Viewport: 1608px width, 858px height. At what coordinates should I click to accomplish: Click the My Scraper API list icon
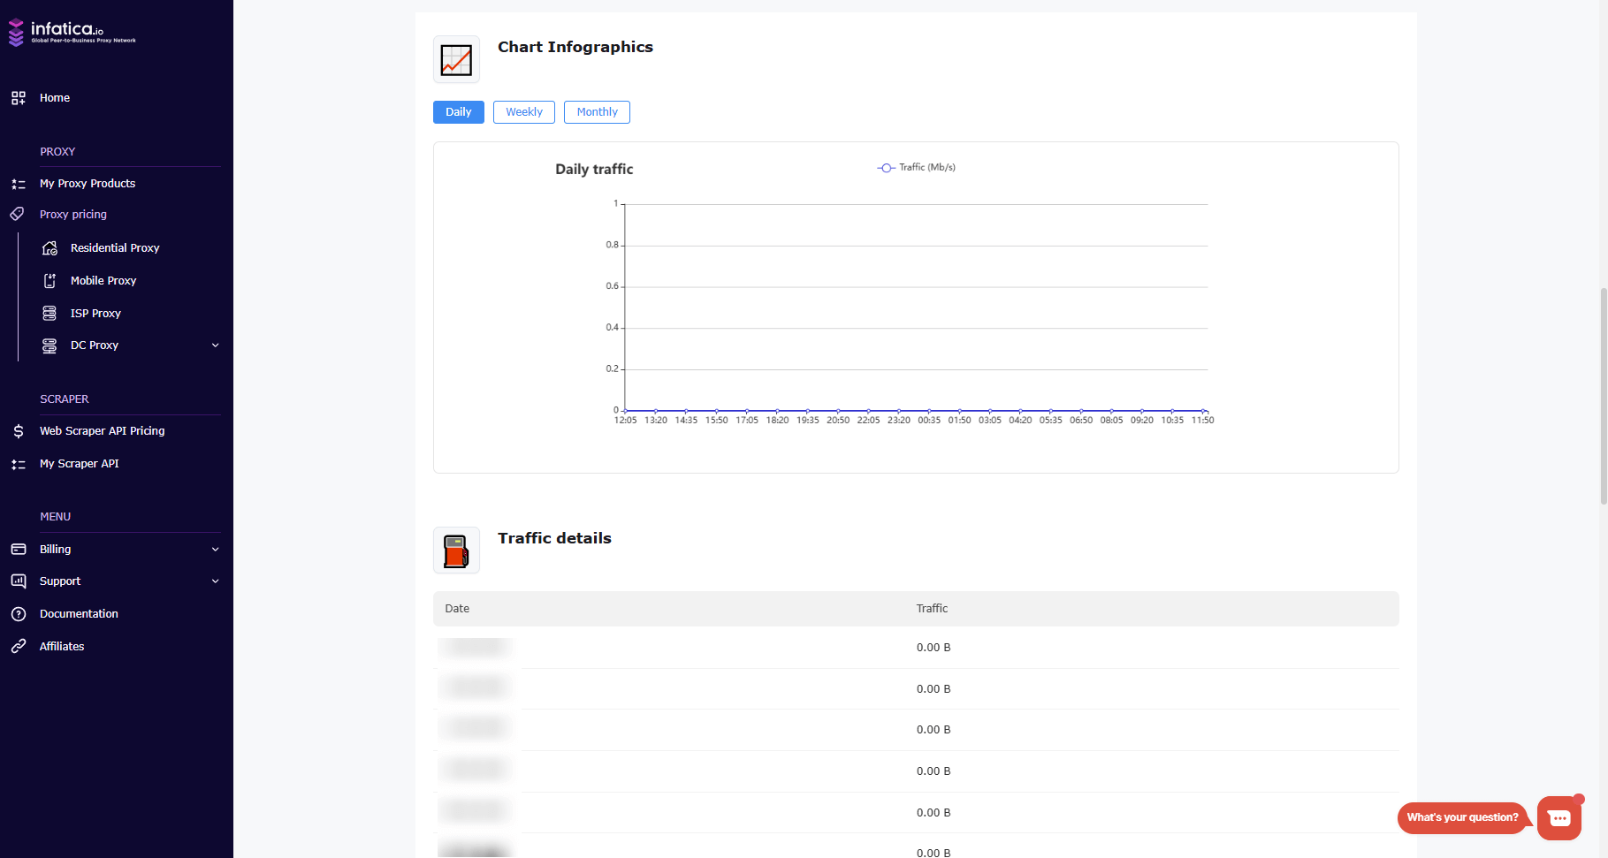point(19,464)
